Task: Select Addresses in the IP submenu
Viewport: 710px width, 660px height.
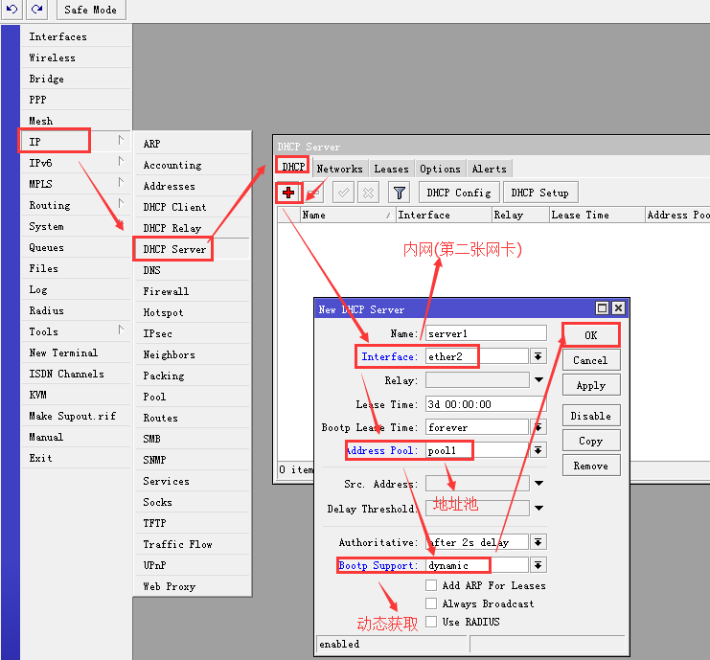Action: point(193,186)
